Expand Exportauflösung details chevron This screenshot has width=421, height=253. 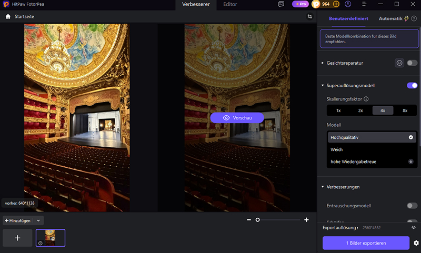[414, 228]
